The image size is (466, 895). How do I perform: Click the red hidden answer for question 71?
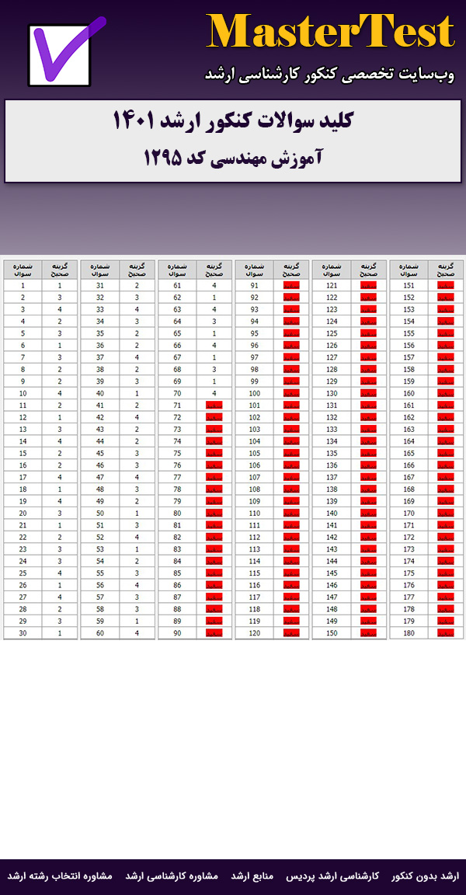(214, 406)
